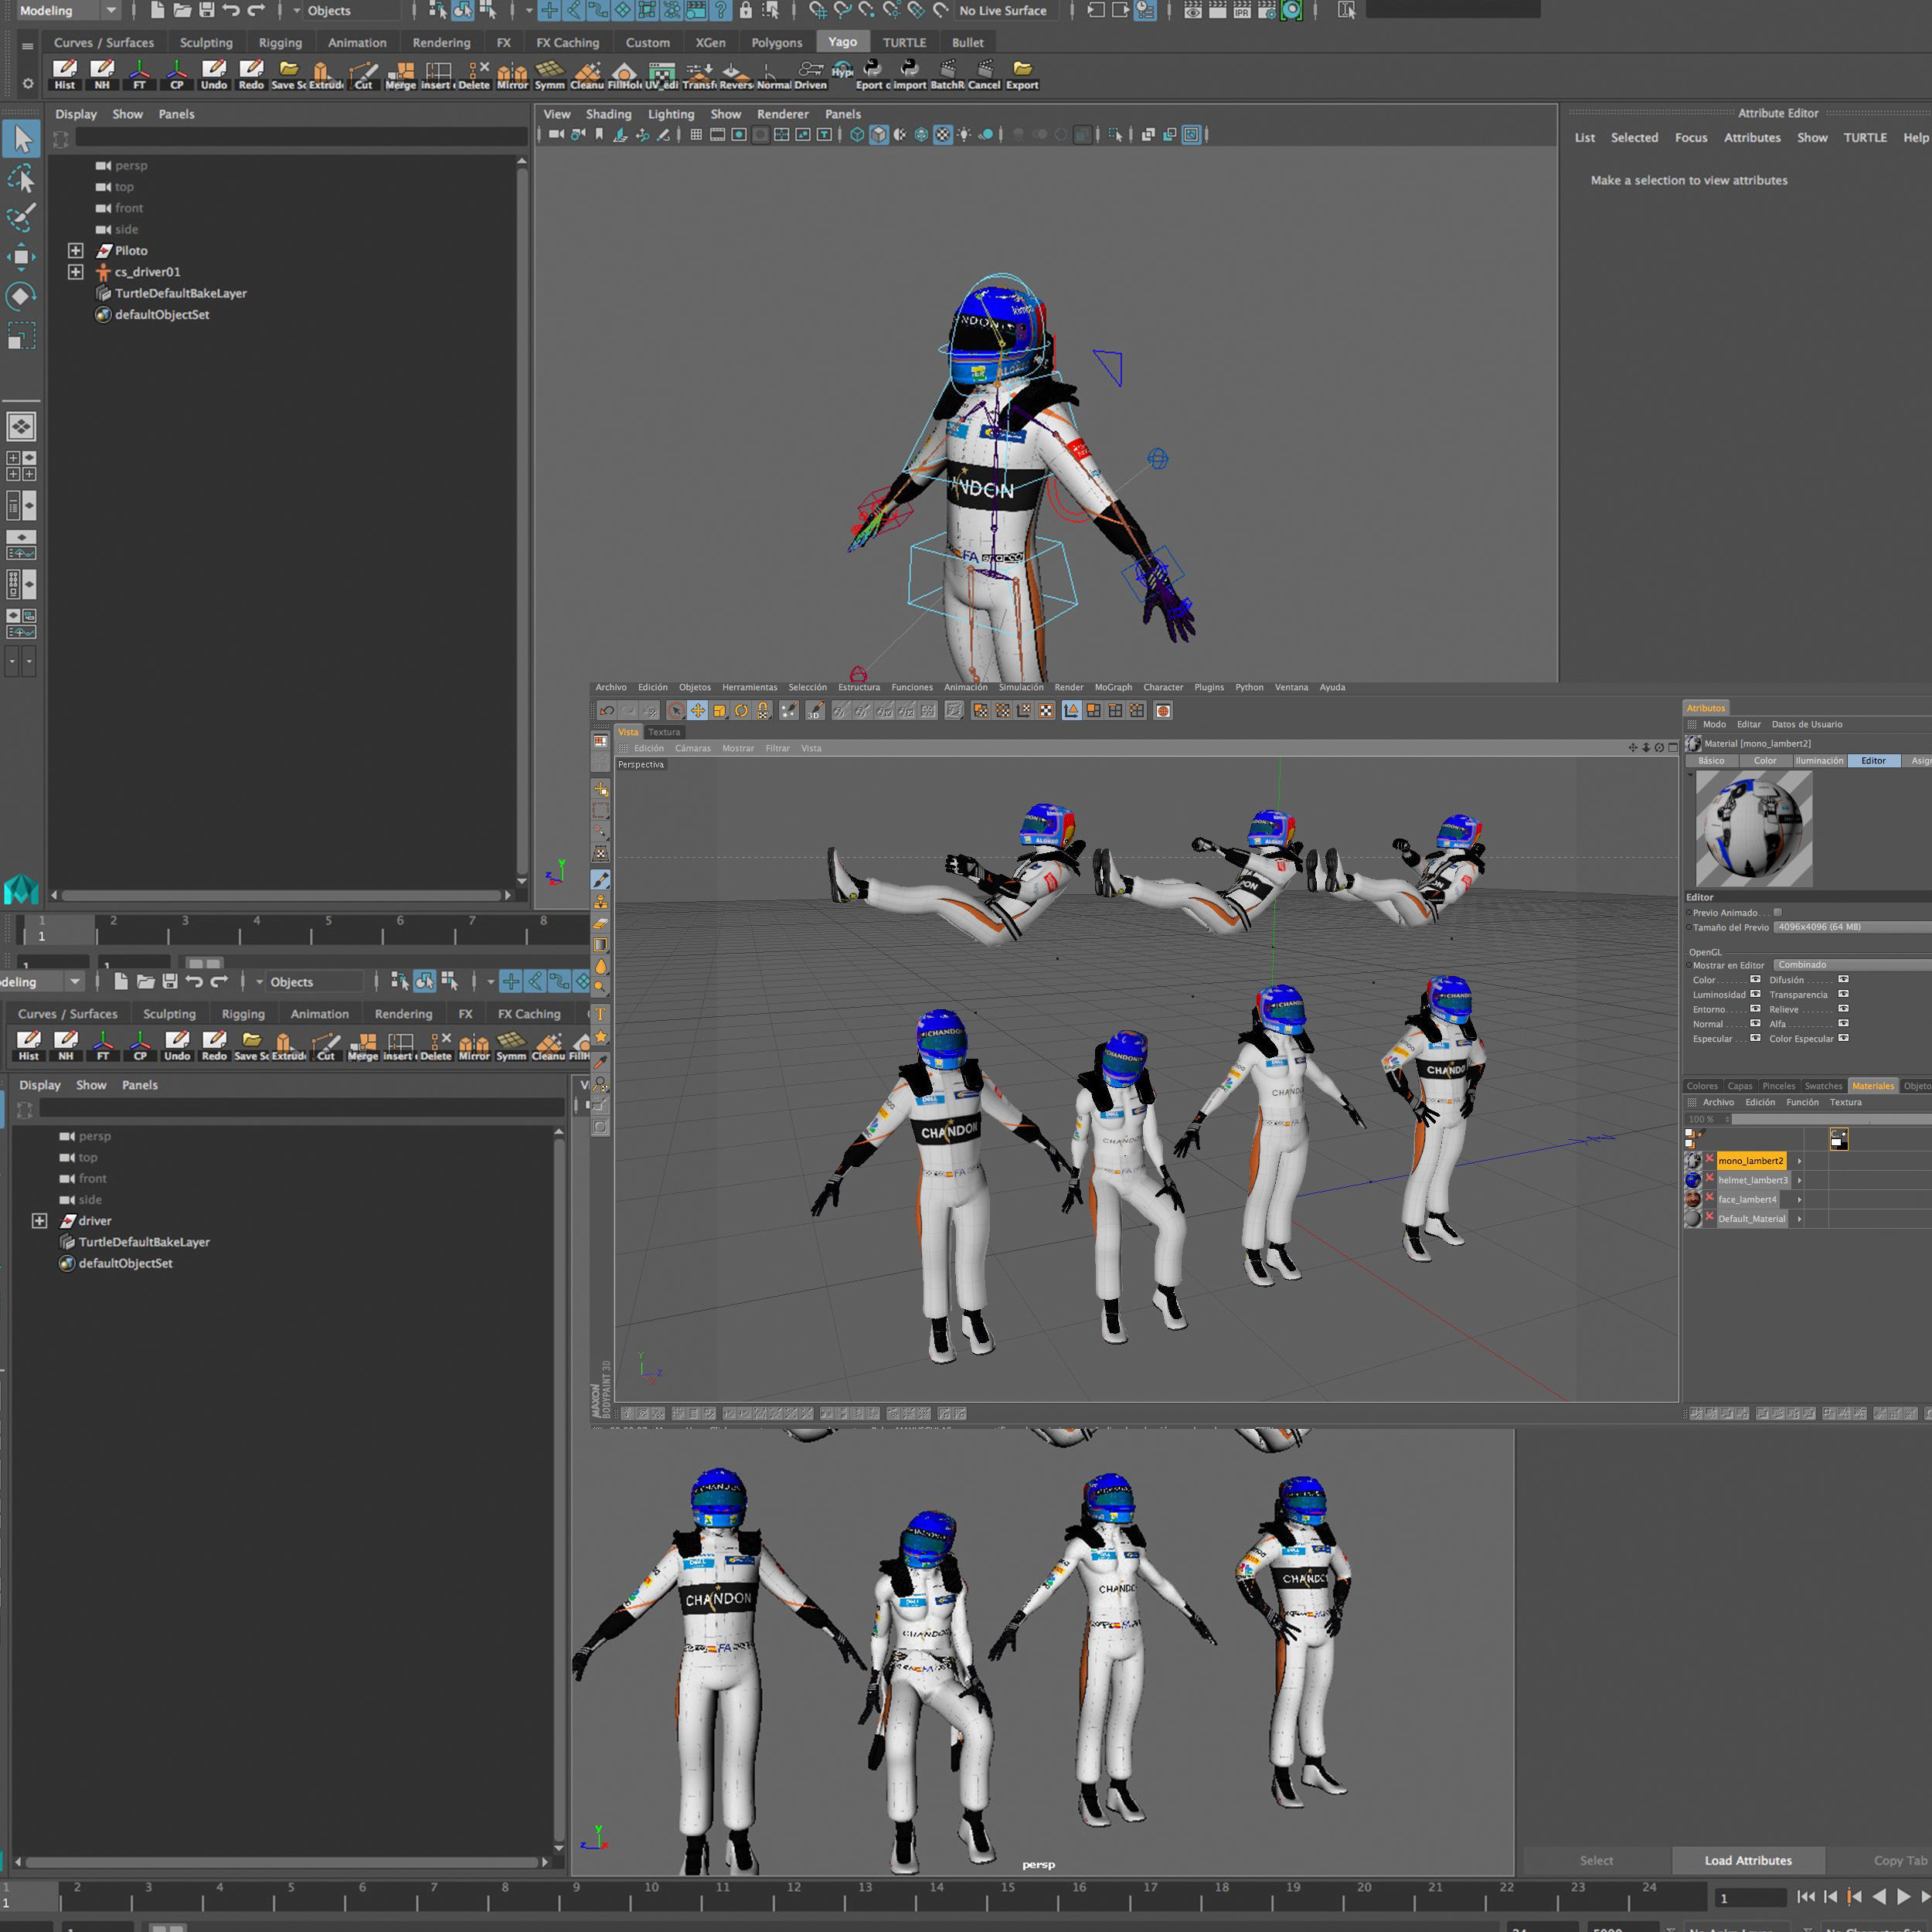
Task: Expand the driver node in lower outliner
Action: (39, 1221)
